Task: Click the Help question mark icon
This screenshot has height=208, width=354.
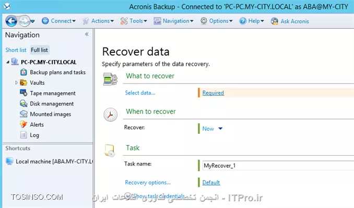Action: point(243,21)
